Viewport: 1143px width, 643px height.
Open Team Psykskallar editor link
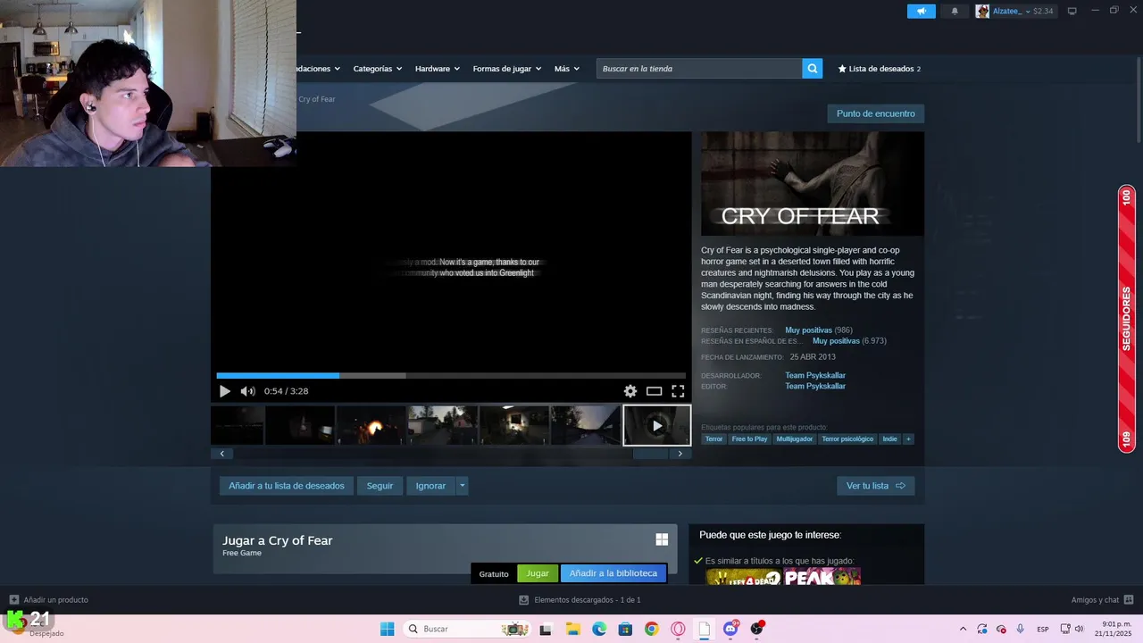[x=815, y=387]
